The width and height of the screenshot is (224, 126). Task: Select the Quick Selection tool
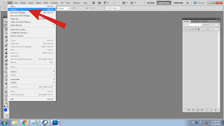pyautogui.click(x=6, y=33)
